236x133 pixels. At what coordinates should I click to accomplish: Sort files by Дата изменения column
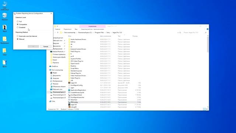(105, 36)
